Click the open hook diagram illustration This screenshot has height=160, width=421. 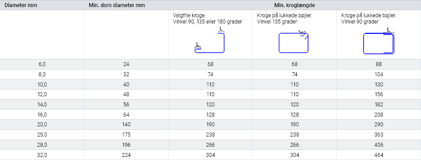pos(209,39)
